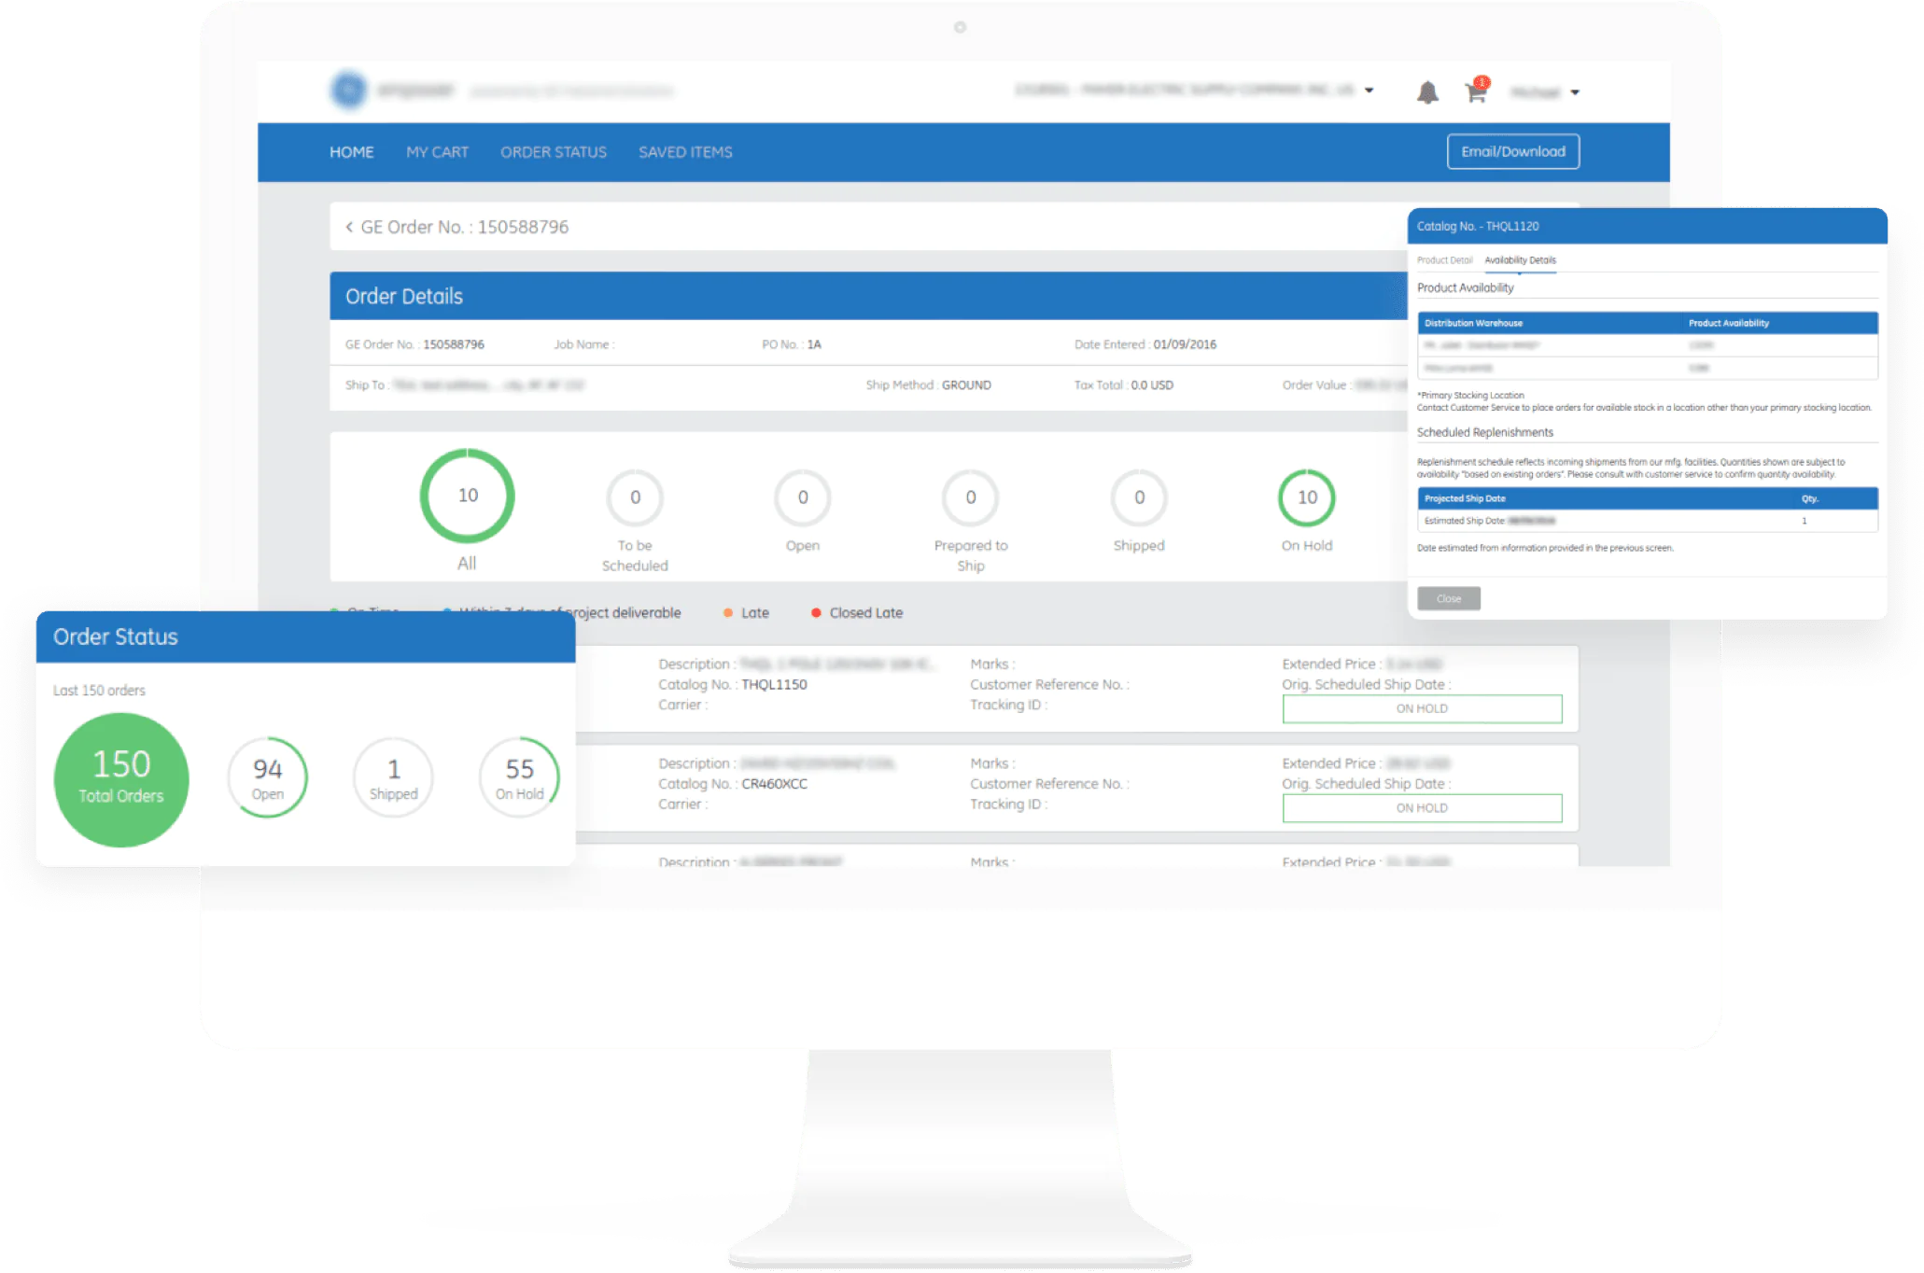Select the ORDER STATUS menu item
The image size is (1924, 1273).
coord(552,150)
